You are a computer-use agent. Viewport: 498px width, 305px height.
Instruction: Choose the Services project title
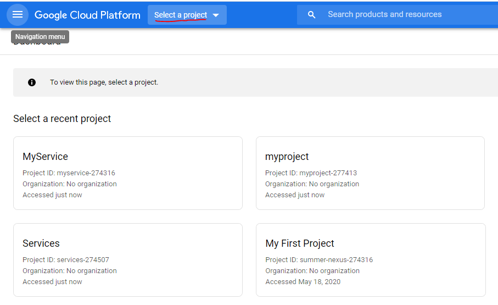click(x=41, y=243)
